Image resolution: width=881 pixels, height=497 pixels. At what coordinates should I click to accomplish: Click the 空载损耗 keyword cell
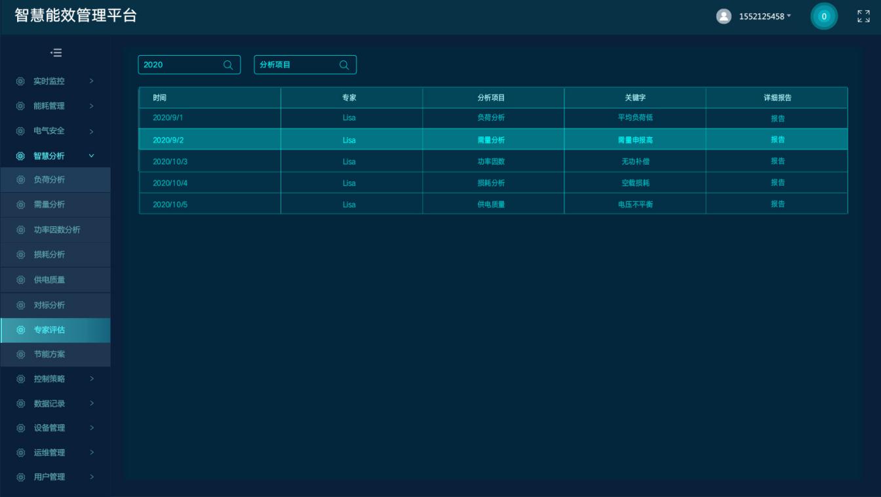coord(635,183)
